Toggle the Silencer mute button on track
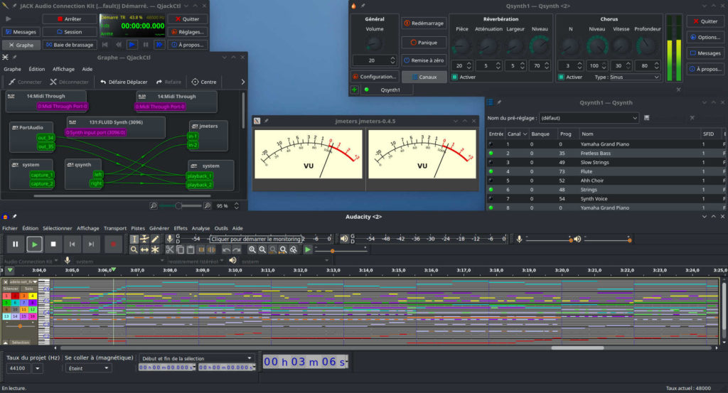Viewport: 728px width, 393px height. (x=11, y=289)
